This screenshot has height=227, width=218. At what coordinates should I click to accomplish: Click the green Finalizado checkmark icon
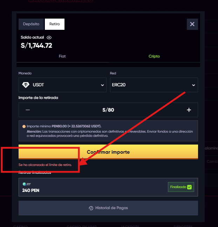point(189,187)
